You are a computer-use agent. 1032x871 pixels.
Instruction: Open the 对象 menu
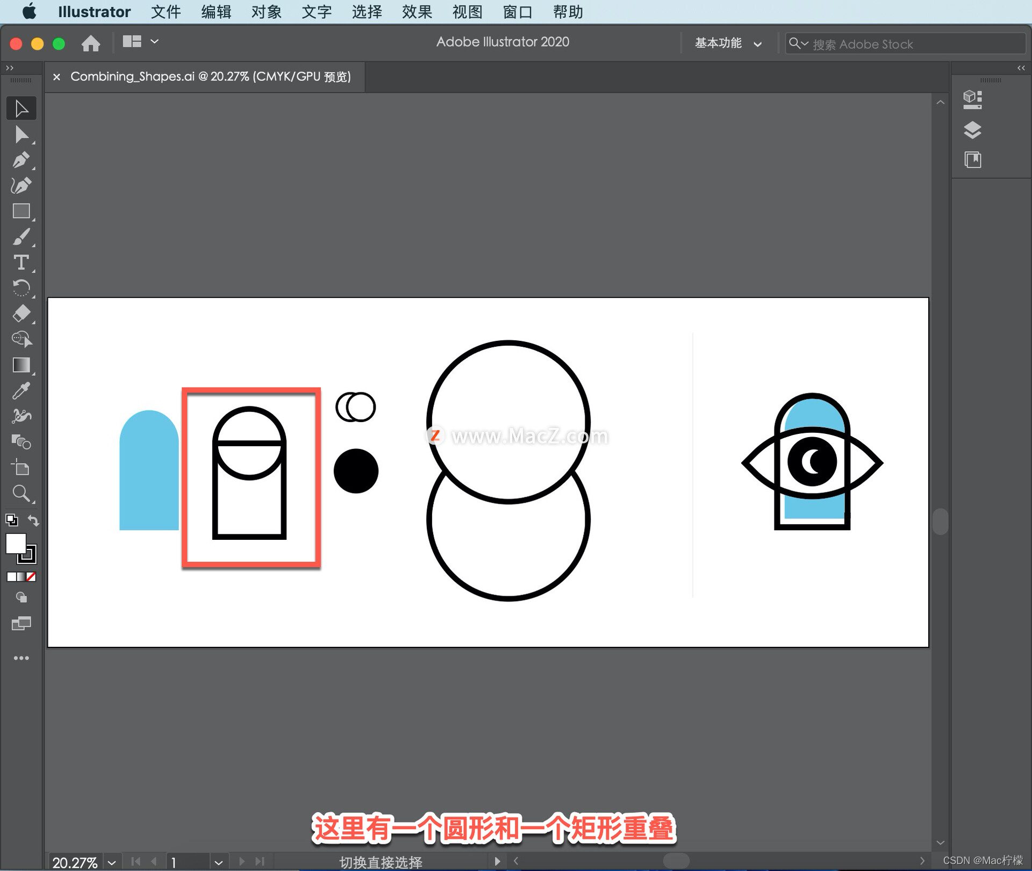pos(266,12)
